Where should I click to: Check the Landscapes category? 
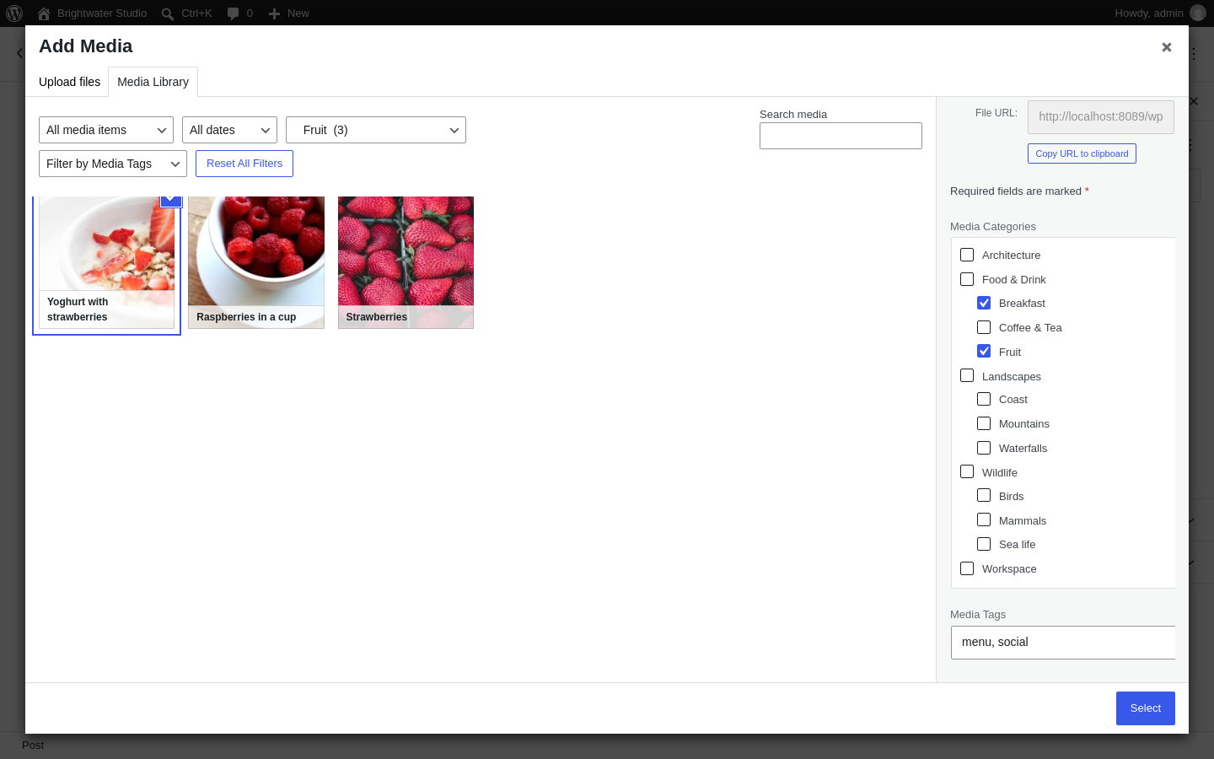point(967,375)
